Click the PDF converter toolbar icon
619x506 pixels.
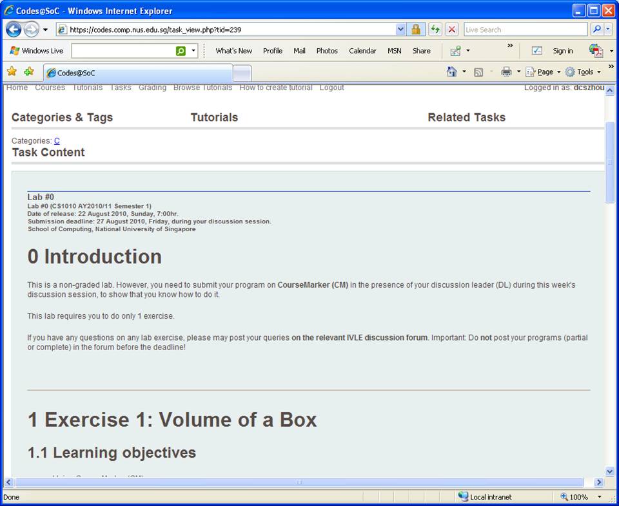(596, 51)
